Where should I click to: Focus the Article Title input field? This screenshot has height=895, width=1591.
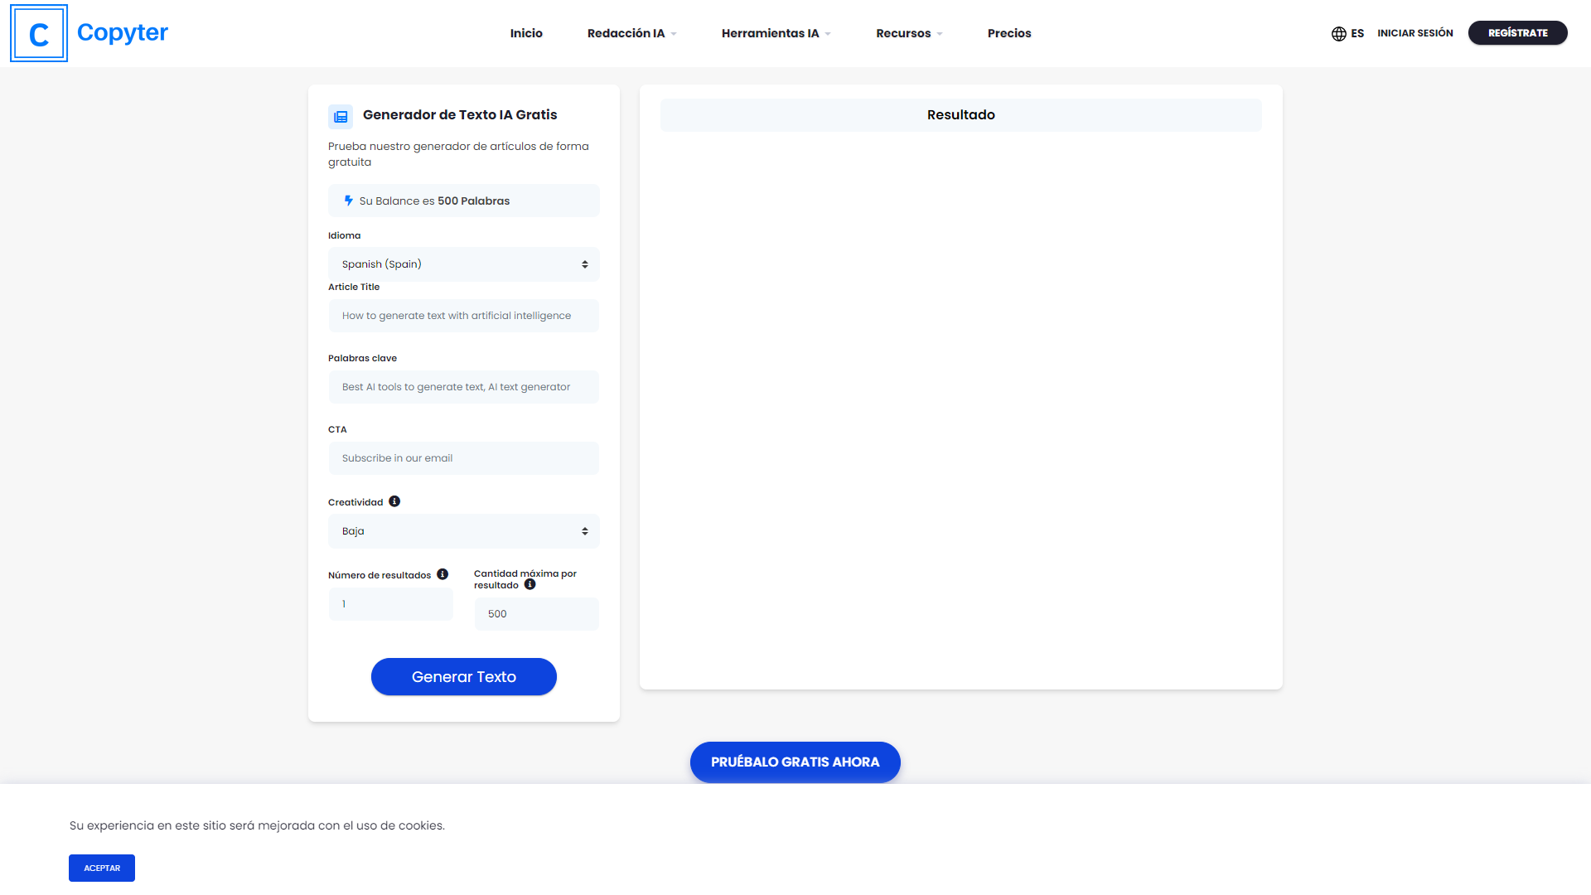tap(464, 316)
